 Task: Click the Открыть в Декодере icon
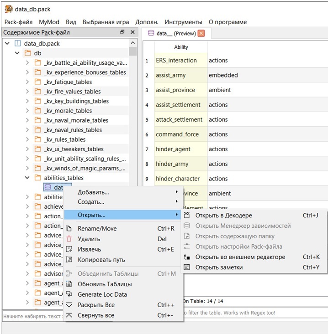tap(187, 215)
